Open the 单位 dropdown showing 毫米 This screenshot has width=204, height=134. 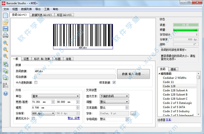(x=56, y=96)
